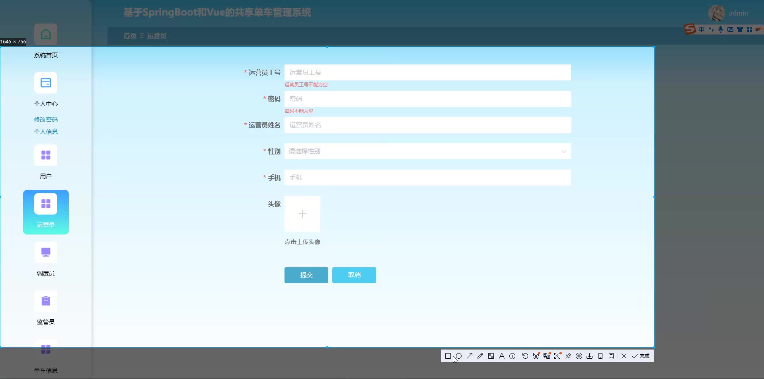Image resolution: width=764 pixels, height=379 pixels.
Task: Toggle Chinese/English mode 中 in IME bar
Action: tap(702, 29)
